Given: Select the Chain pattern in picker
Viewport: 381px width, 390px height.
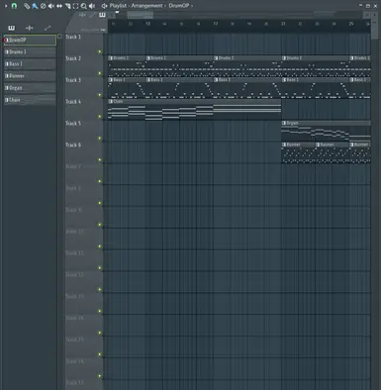Looking at the screenshot, I should [30, 100].
